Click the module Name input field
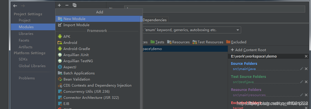 click(215, 9)
